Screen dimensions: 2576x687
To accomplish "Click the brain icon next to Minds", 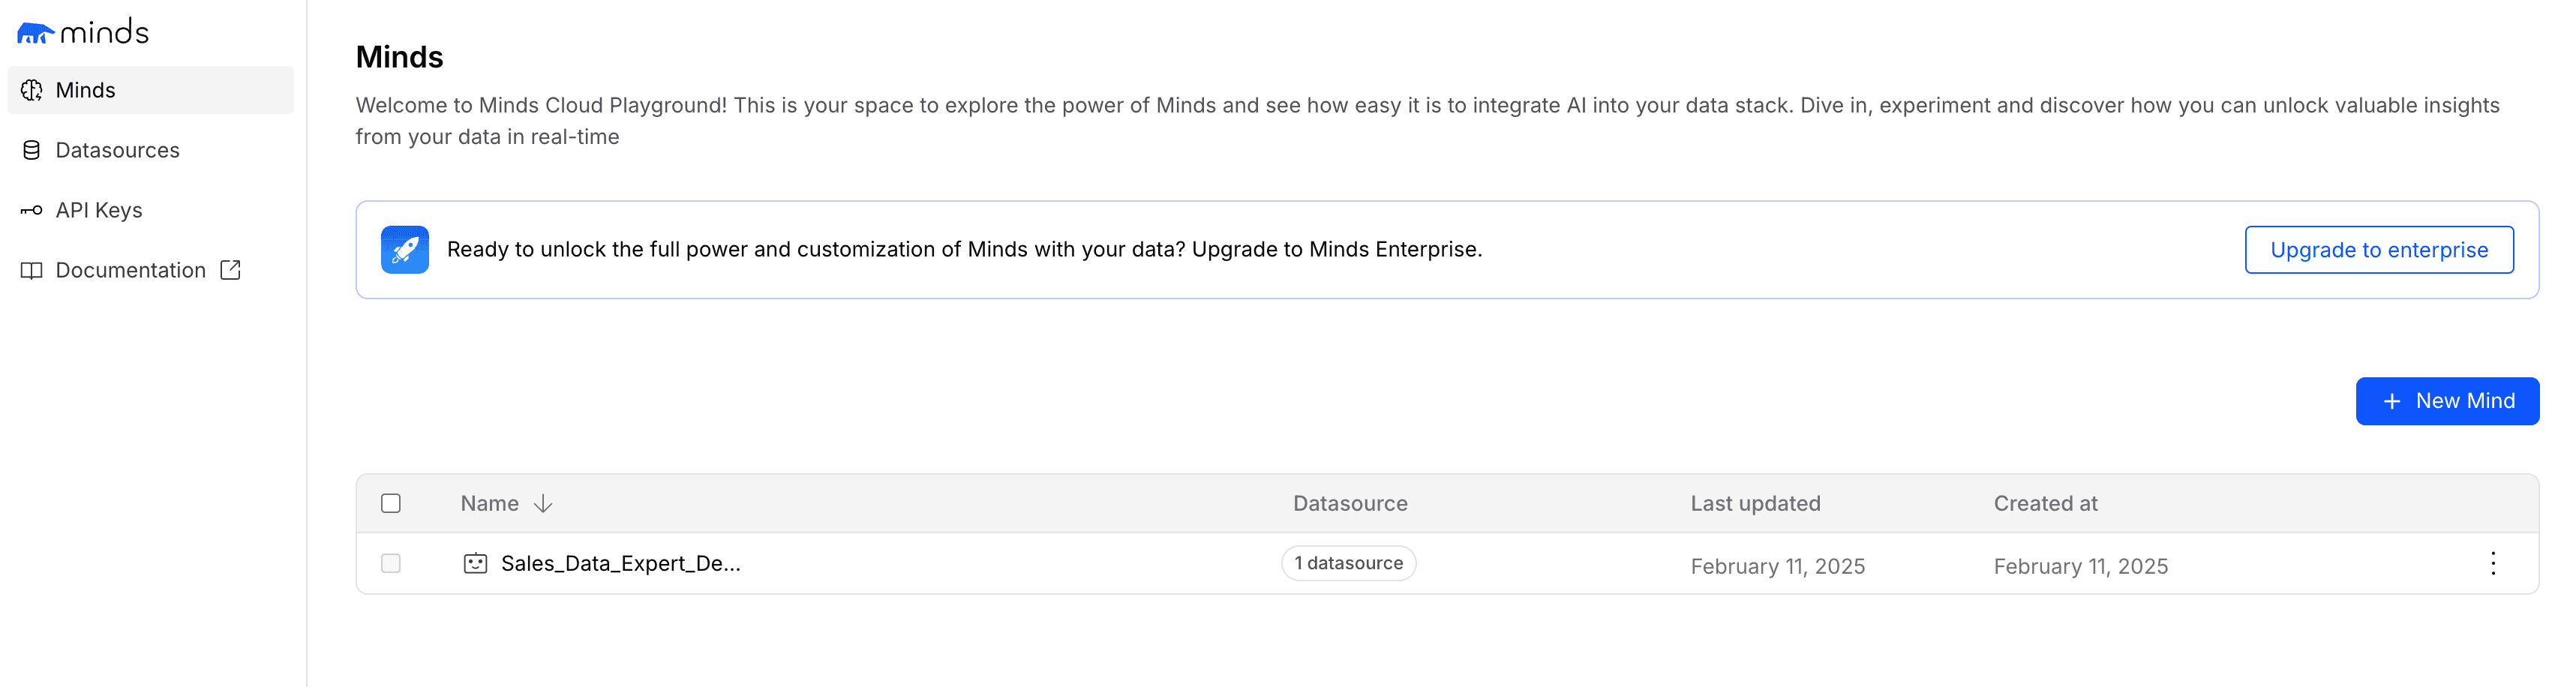I will click(x=32, y=90).
